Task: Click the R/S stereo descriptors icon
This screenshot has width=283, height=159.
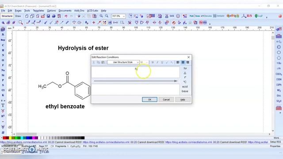Action: (x=247, y=16)
